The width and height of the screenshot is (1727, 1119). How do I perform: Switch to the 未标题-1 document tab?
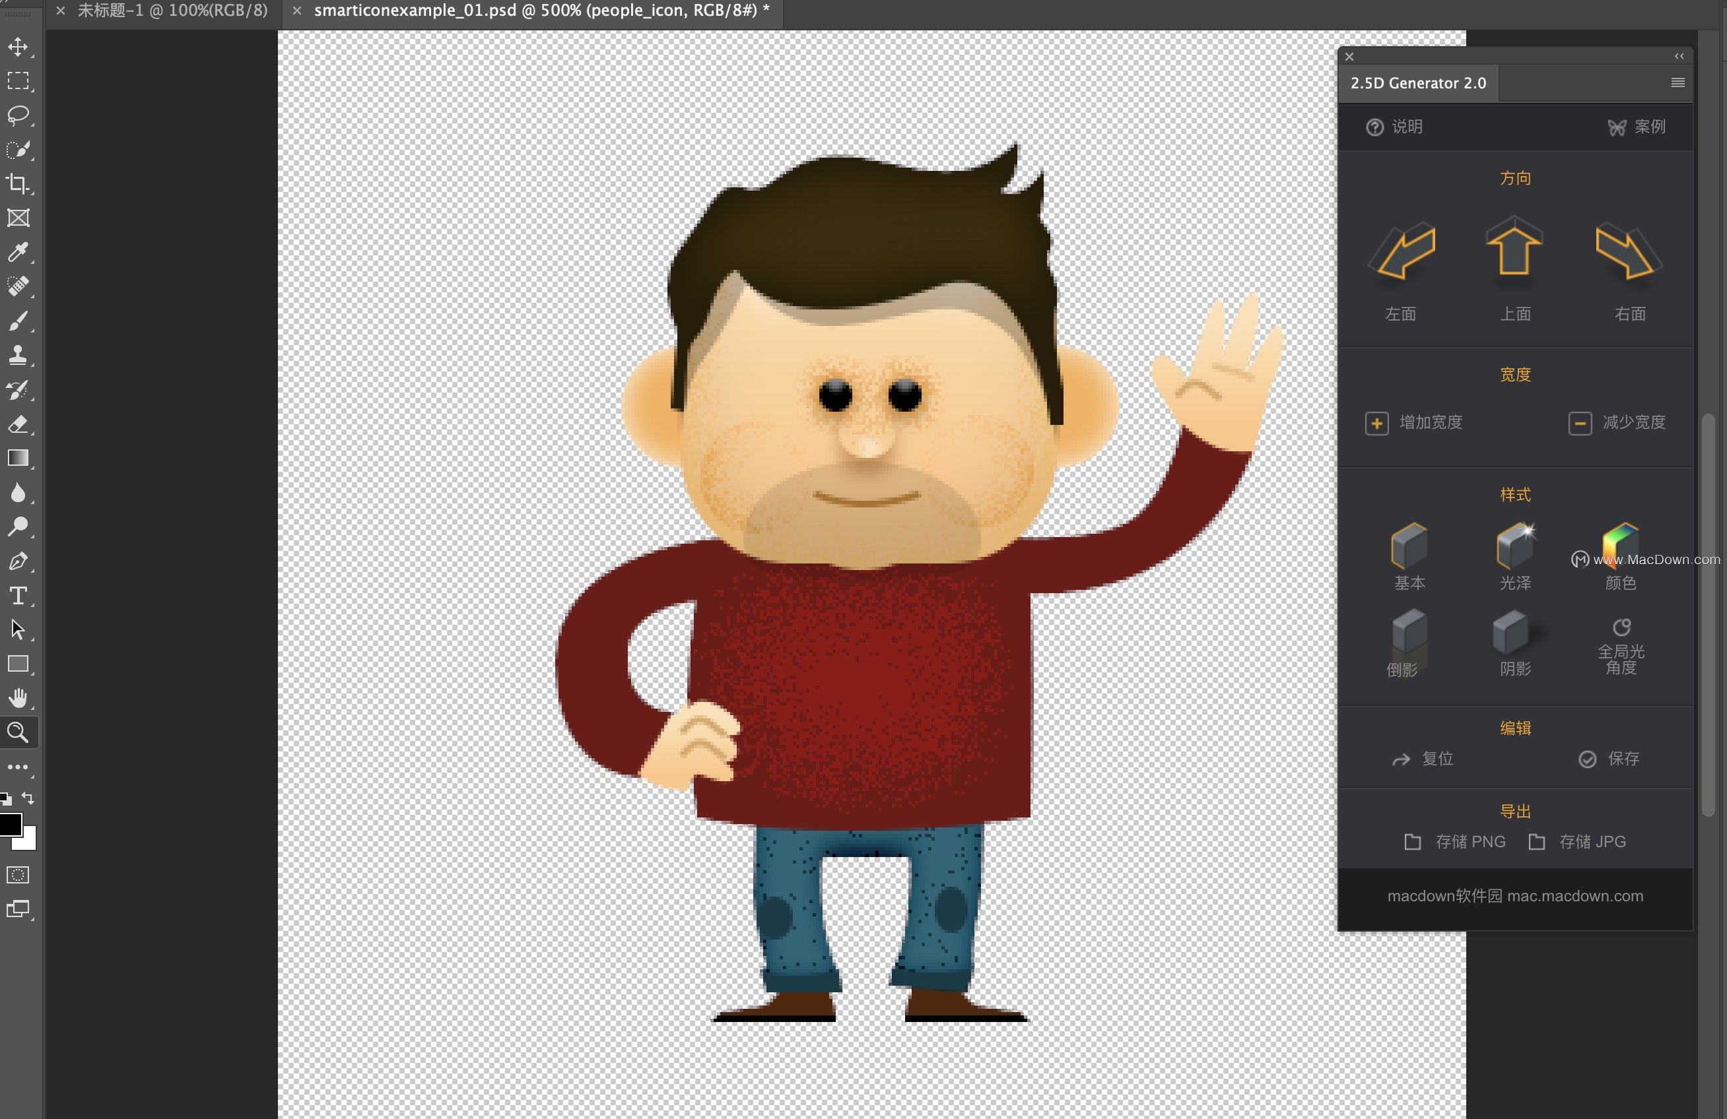(172, 11)
